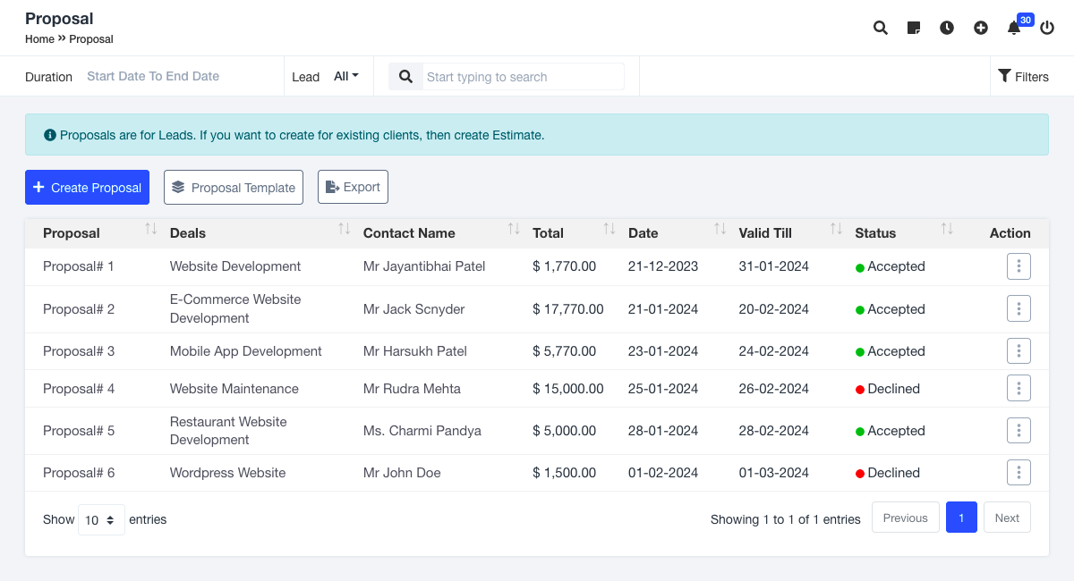Open the Filters funnel panel
The image size is (1074, 581).
tap(1023, 77)
